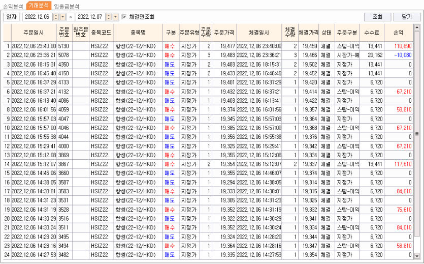The image size is (424, 264).
Task: Click order number 3494 cell
Action: pos(64,246)
